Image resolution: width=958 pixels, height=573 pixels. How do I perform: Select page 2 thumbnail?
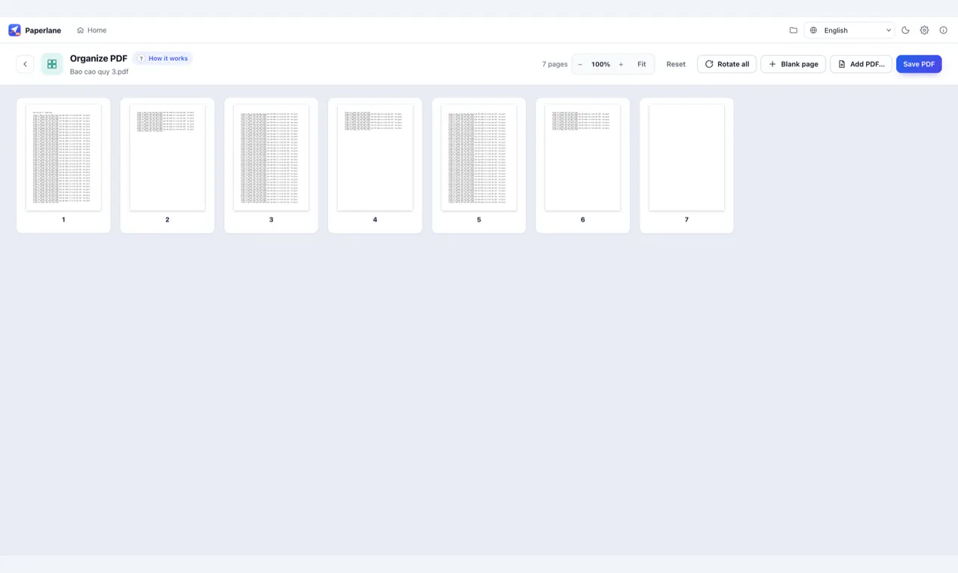[x=167, y=165]
